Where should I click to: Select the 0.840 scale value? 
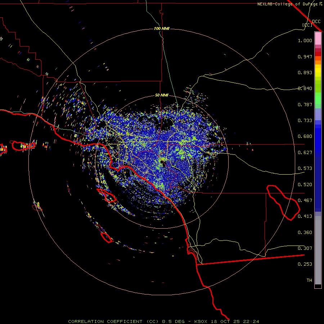305,89
